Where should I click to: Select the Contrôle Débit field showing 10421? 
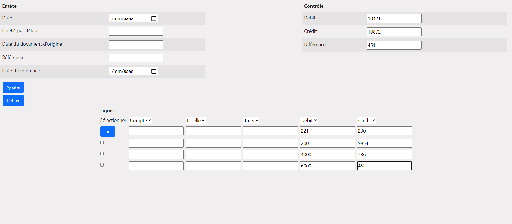tap(394, 19)
